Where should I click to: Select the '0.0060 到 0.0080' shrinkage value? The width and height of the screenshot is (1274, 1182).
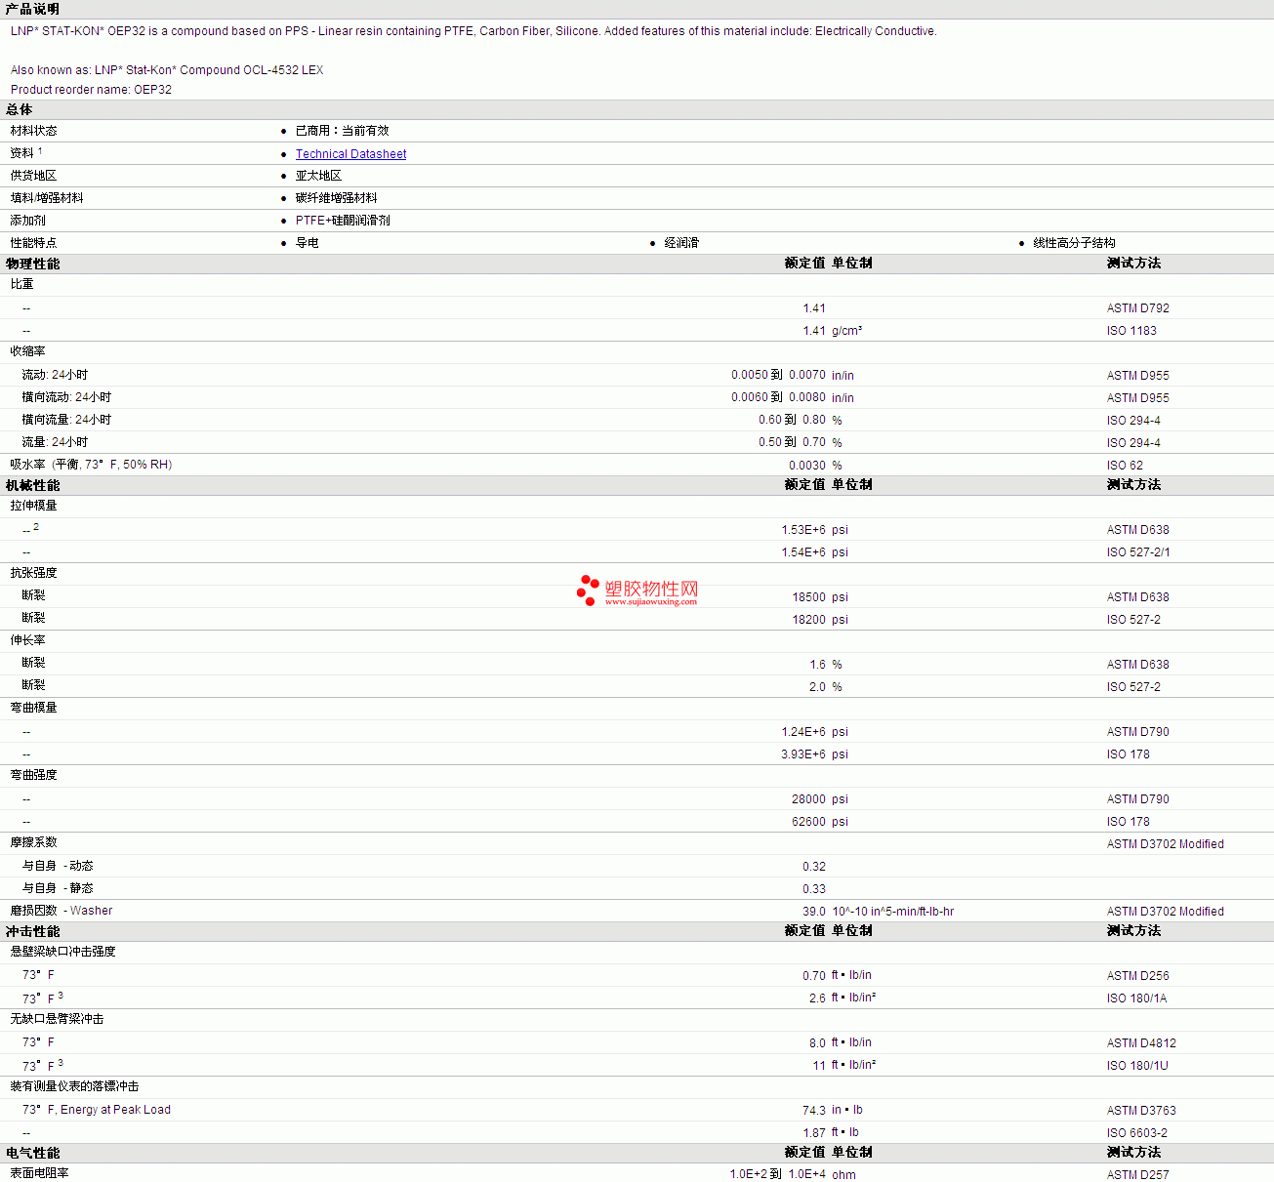coord(778,397)
